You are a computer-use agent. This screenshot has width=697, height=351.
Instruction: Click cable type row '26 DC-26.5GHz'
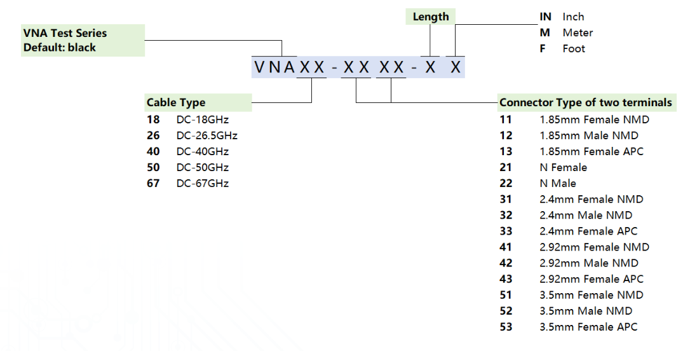click(192, 135)
